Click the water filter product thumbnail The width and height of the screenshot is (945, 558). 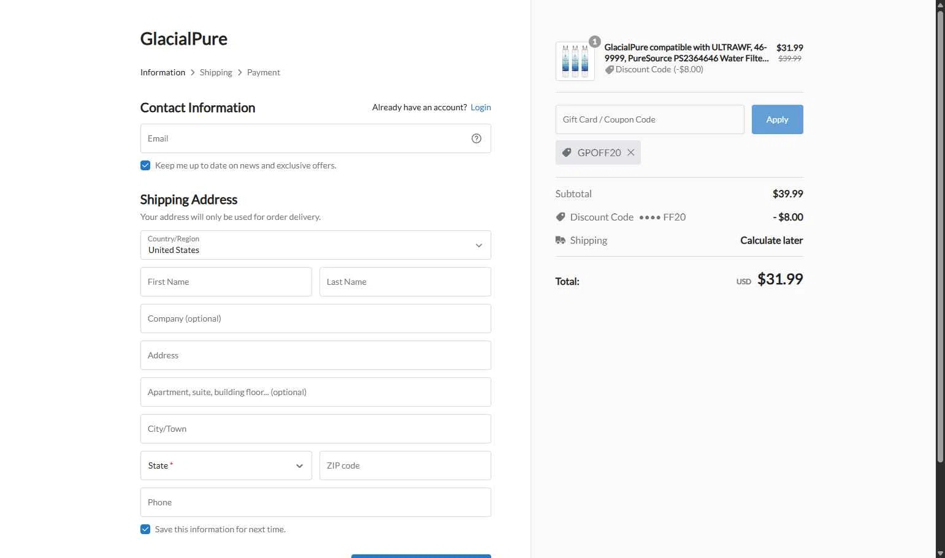tap(575, 61)
